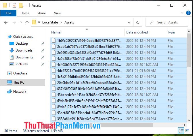
Task: Select Quick access in navigation pane
Action: pos(23,37)
